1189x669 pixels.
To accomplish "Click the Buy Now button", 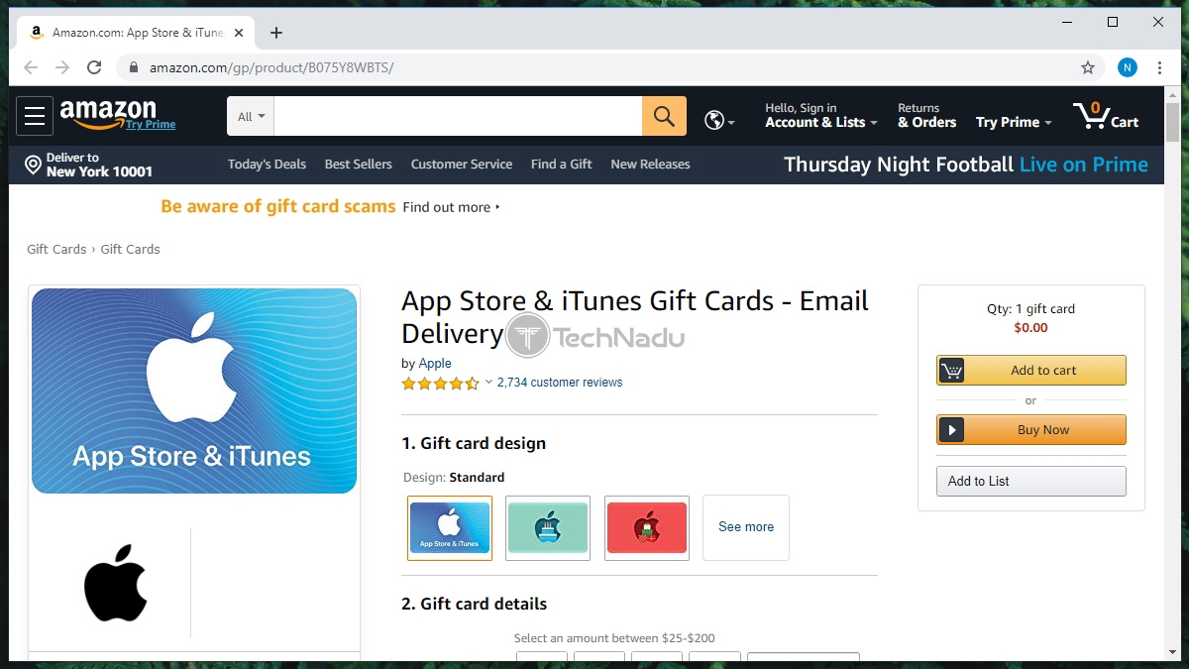I will (x=1031, y=430).
